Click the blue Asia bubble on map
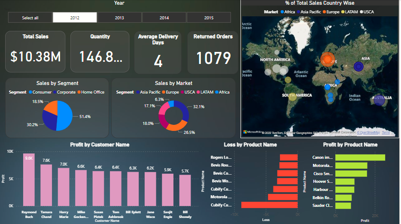Image resolution: width=401 pixels, height=224 pixels. click(358, 67)
